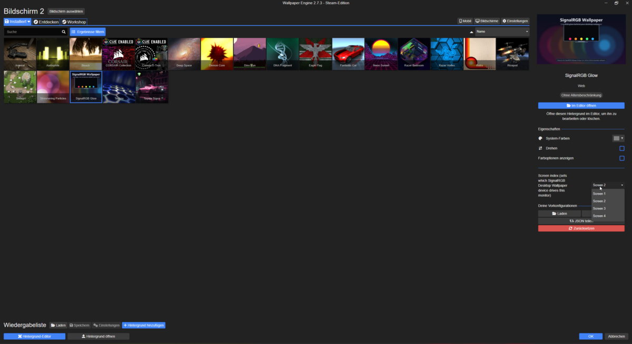Select the Deep Space wallpaper
632x344 pixels.
click(184, 54)
